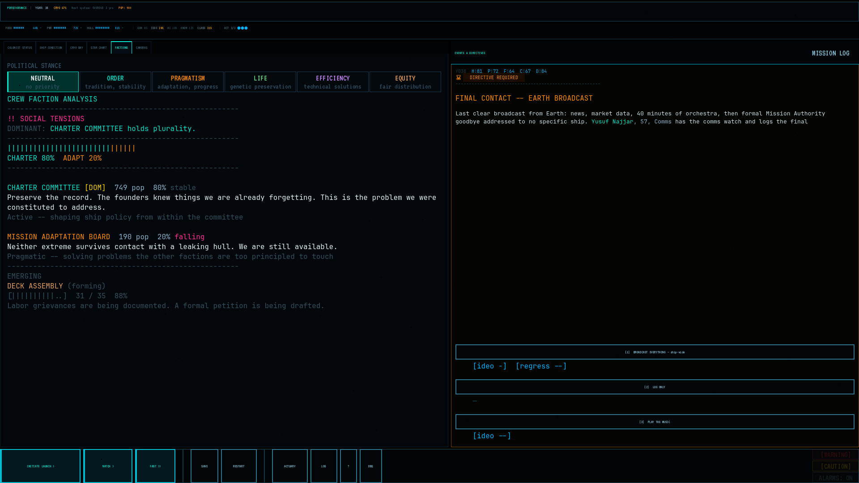Choose the Order political stance
The image size is (859, 483).
(x=115, y=82)
